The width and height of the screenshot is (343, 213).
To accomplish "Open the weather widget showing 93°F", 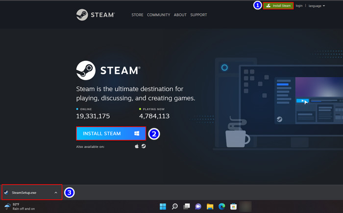I will point(20,207).
